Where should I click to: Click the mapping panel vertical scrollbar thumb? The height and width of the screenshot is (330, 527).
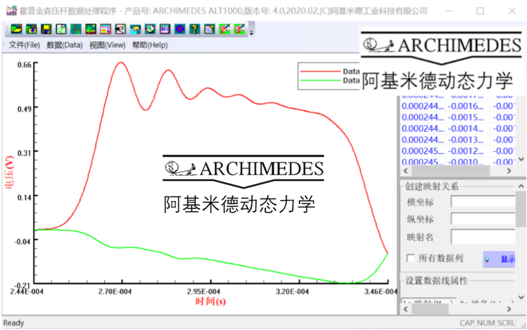coord(521,210)
